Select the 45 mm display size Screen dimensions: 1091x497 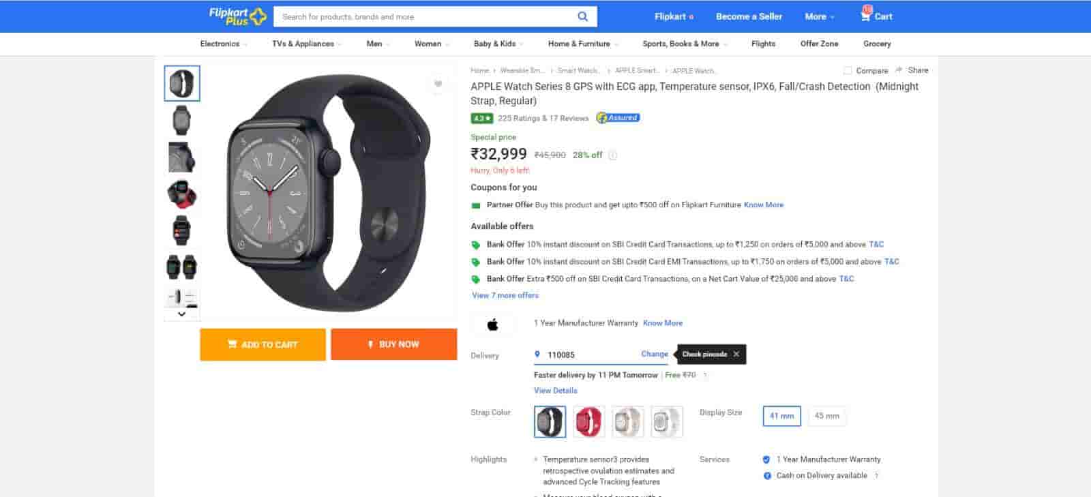(826, 416)
